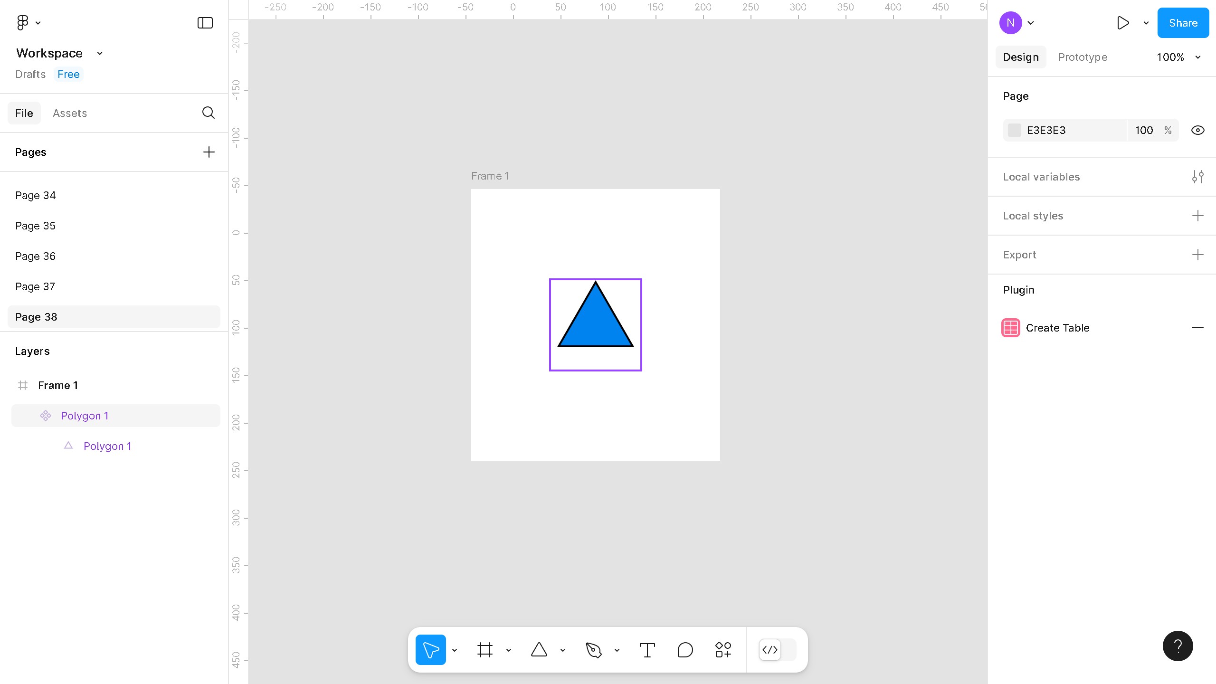Viewport: 1216px width, 684px height.
Task: Select the Frame tool
Action: pyautogui.click(x=485, y=649)
